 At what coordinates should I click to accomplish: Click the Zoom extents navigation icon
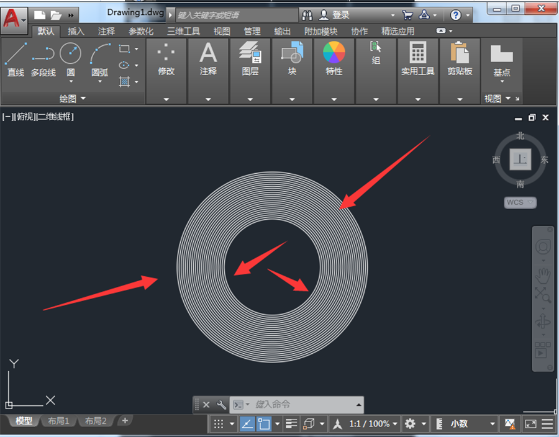[x=543, y=294]
